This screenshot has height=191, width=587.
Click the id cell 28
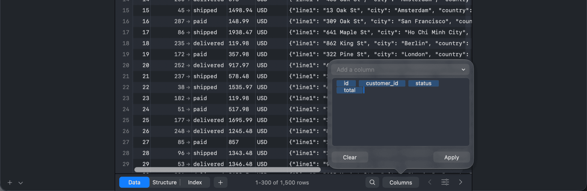click(142, 153)
